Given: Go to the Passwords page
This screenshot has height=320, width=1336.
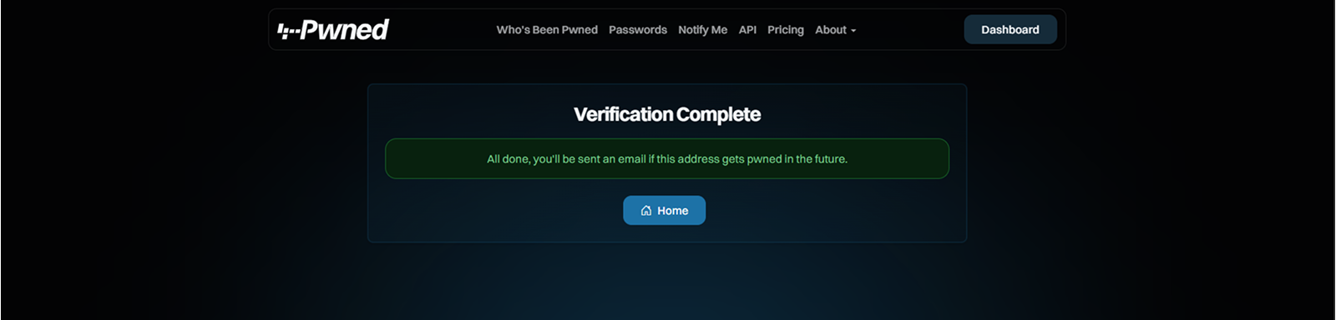Looking at the screenshot, I should [638, 30].
